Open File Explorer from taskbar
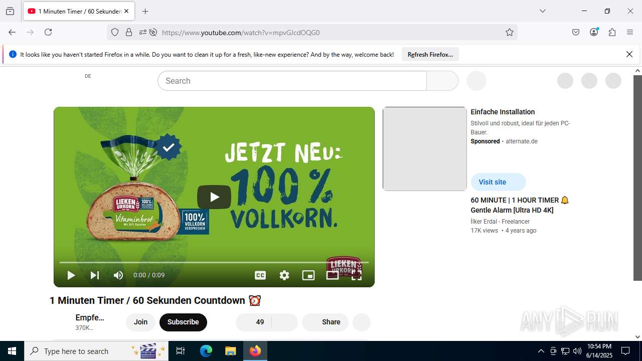 (x=230, y=351)
